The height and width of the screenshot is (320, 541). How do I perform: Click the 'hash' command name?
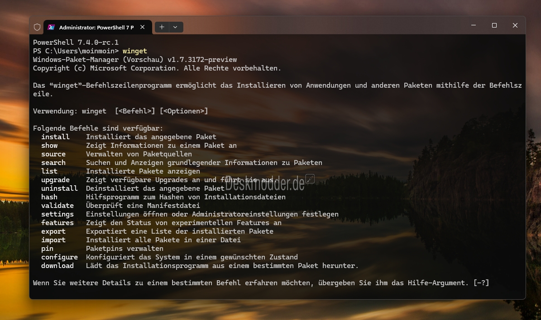point(49,197)
